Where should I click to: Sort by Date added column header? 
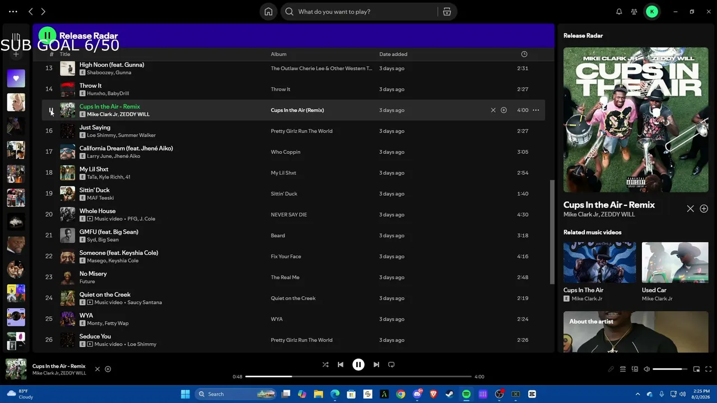[x=393, y=54]
